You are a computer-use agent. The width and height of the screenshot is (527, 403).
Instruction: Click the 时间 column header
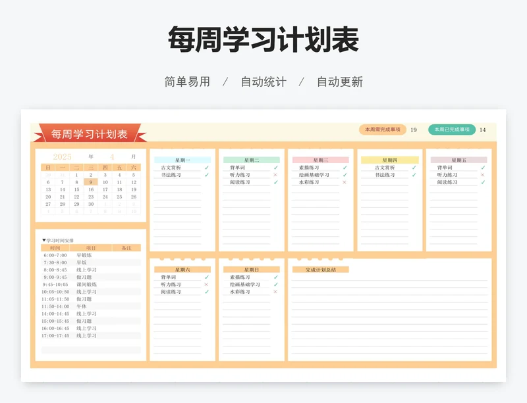click(x=55, y=248)
